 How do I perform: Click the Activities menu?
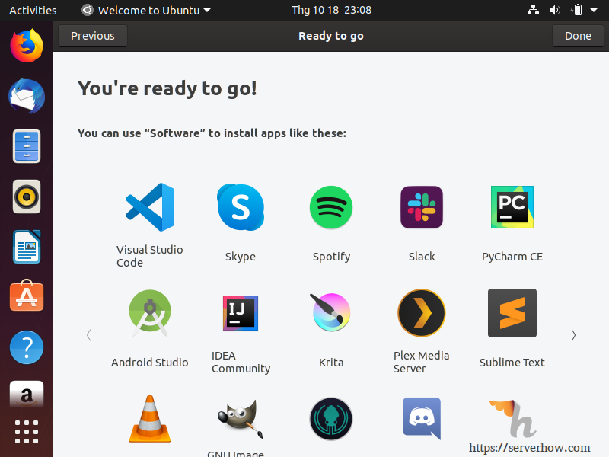point(33,10)
